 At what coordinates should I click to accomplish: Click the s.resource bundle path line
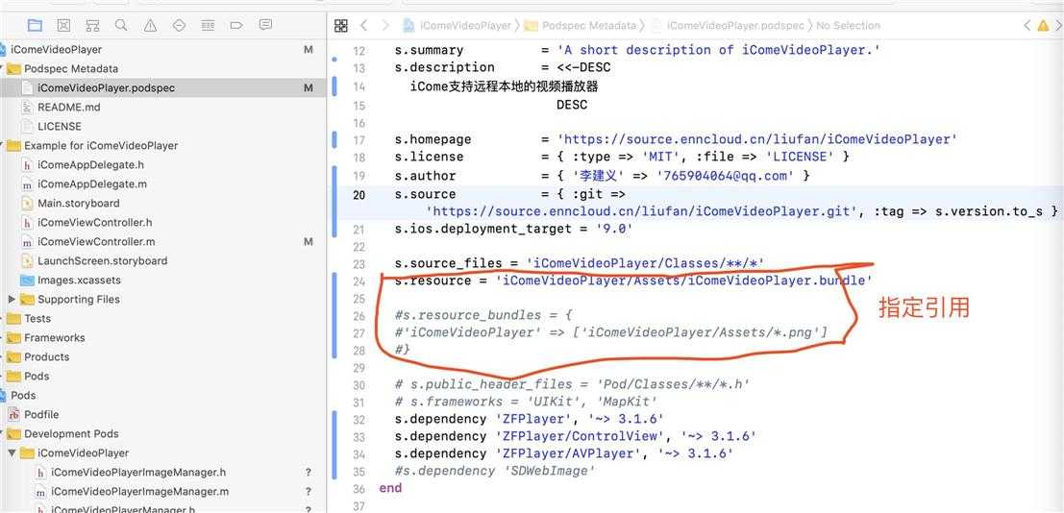(x=633, y=281)
